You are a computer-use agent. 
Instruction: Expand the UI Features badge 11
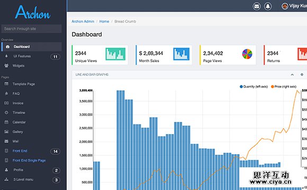[x=56, y=57]
